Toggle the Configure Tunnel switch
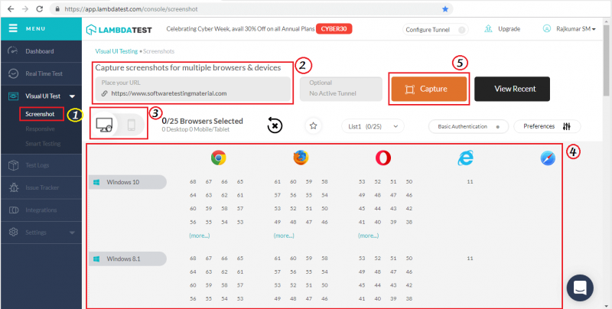The height and width of the screenshot is (309, 612). pos(461,30)
